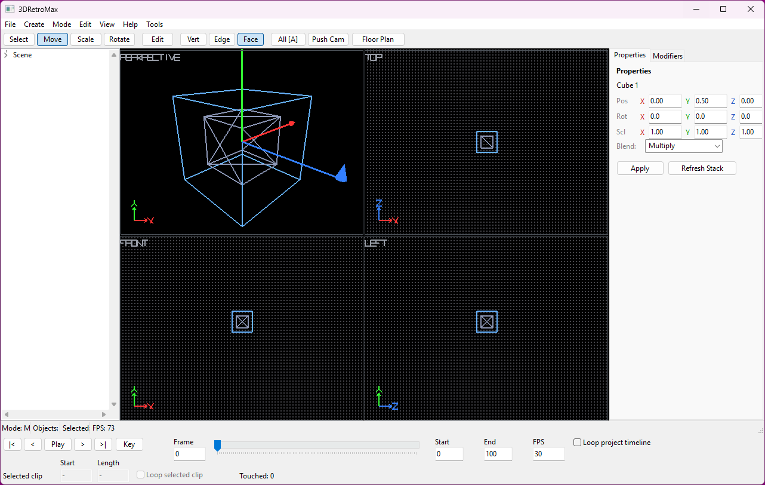
Task: Click the Cube 1 object name label
Action: 627,85
